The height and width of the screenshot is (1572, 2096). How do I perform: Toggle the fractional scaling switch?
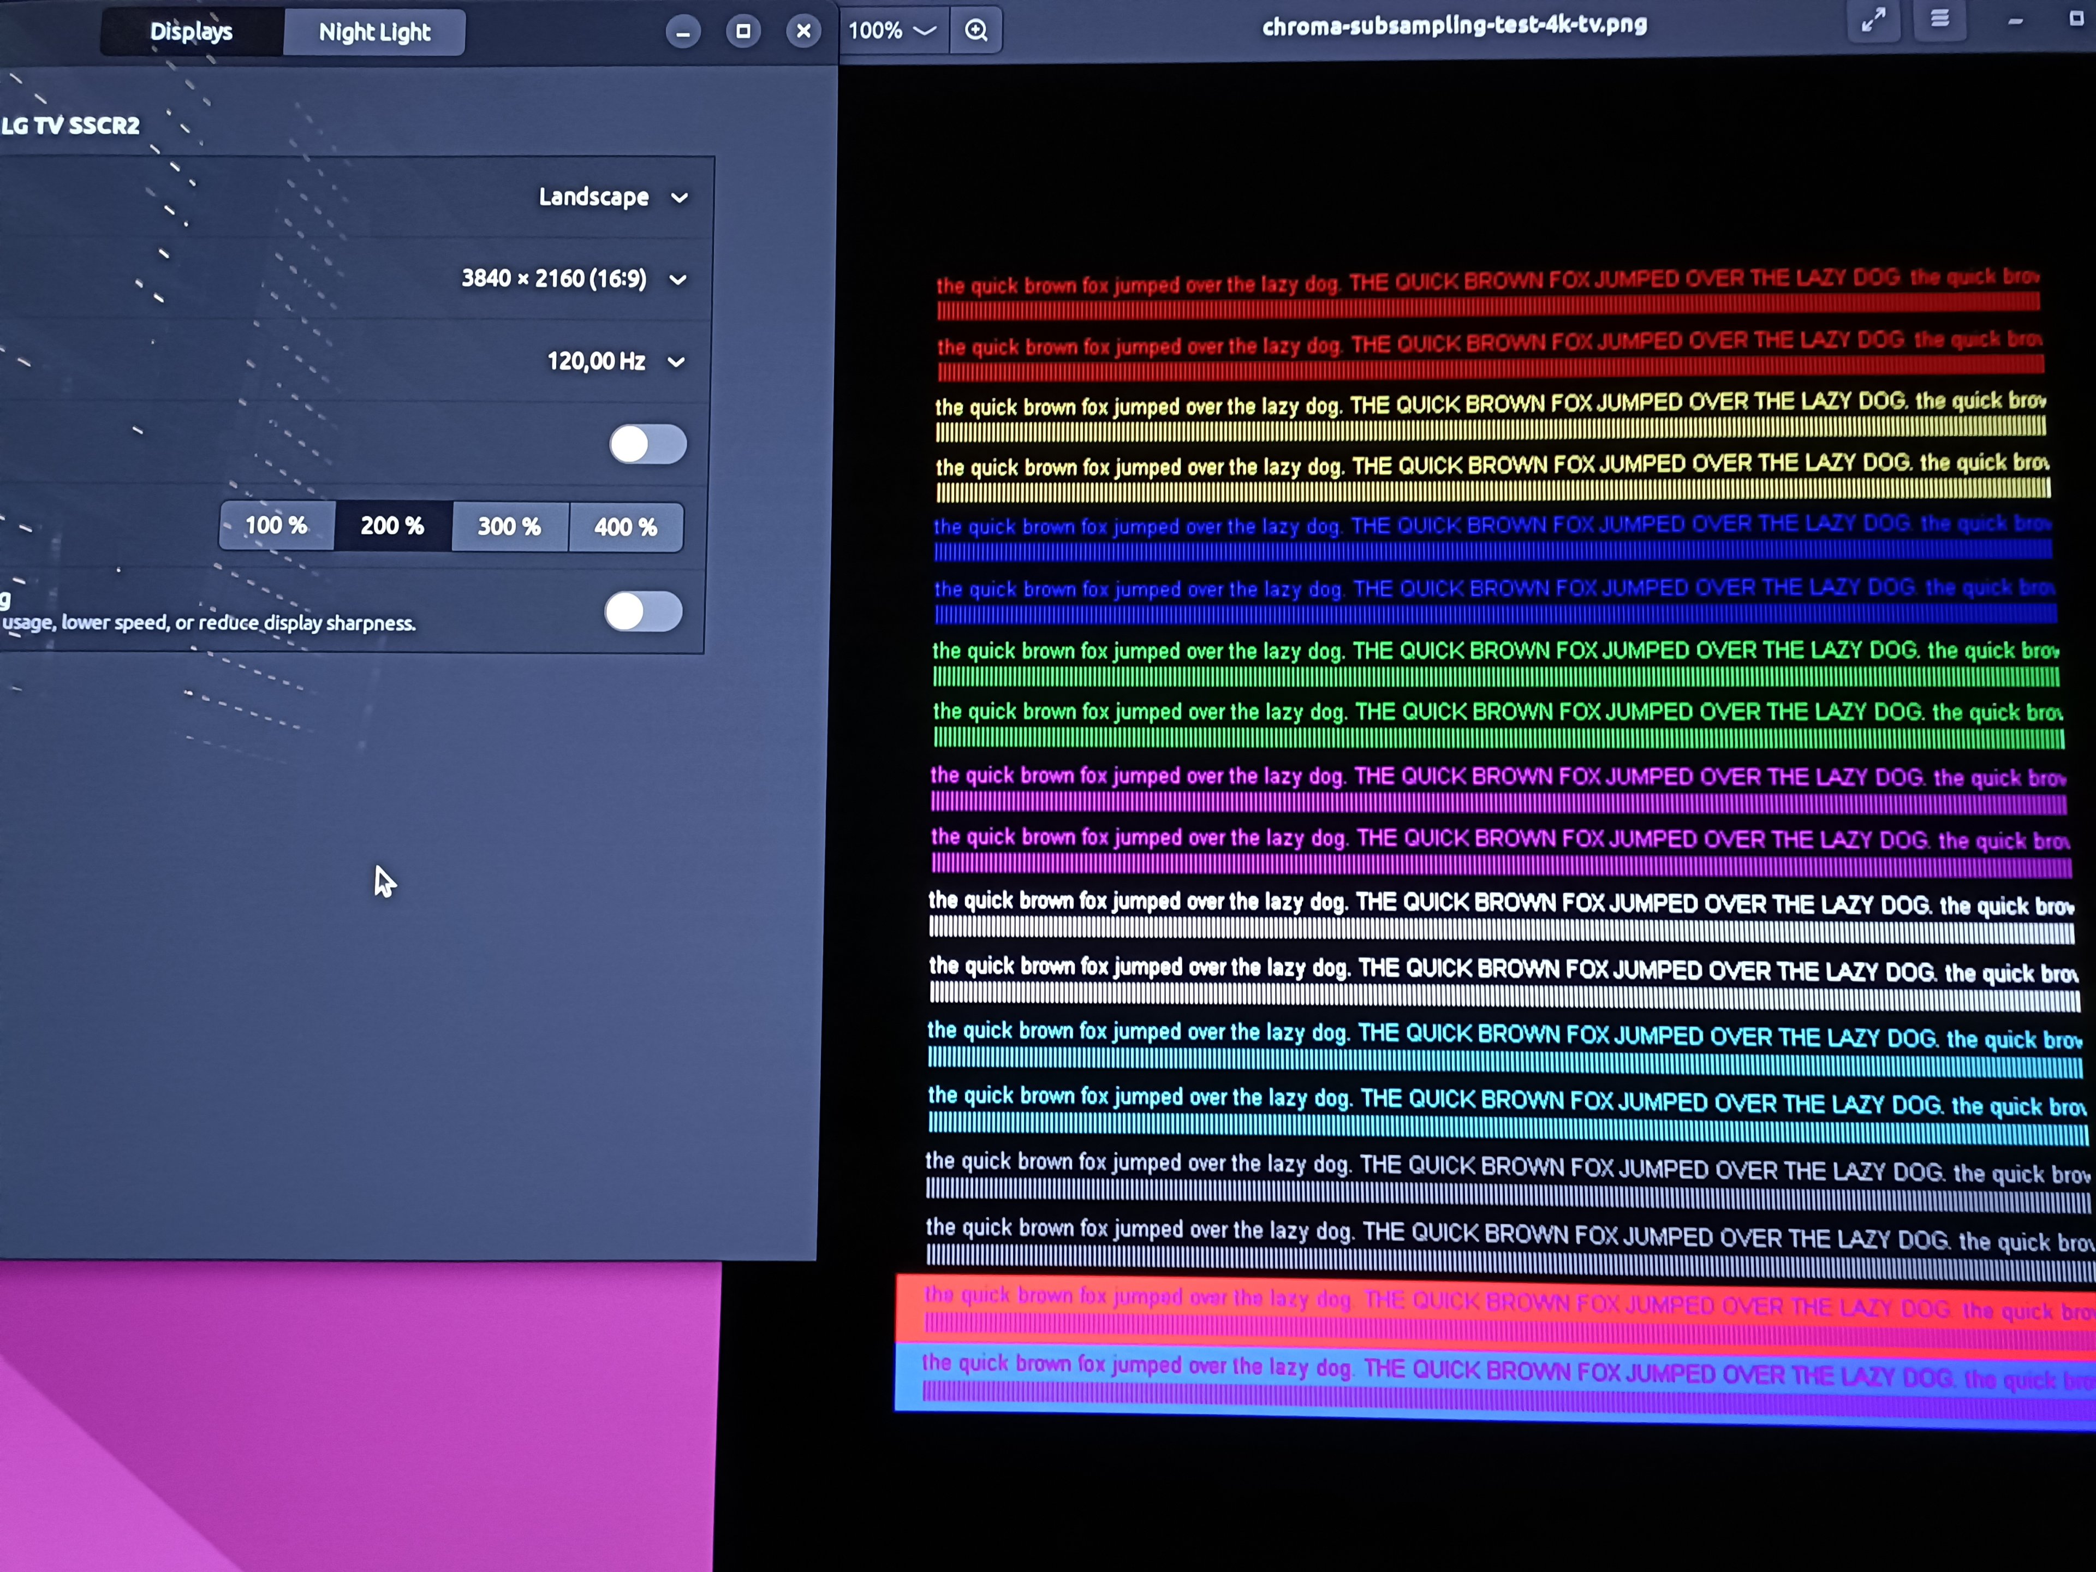click(644, 611)
